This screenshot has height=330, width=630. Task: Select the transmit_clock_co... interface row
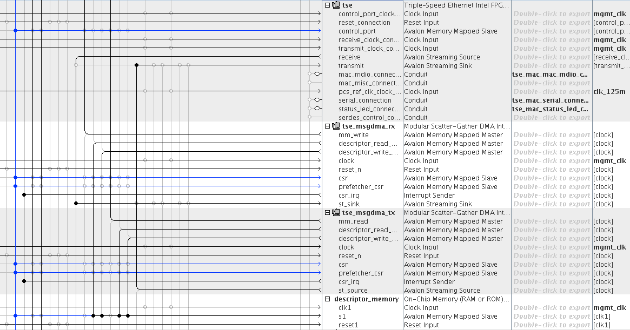coord(369,48)
